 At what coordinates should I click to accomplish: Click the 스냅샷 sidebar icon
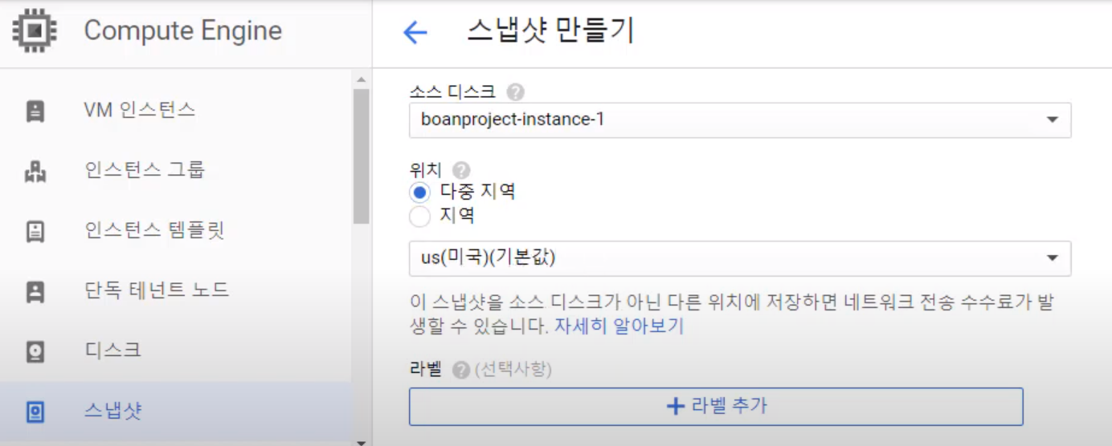pos(35,412)
